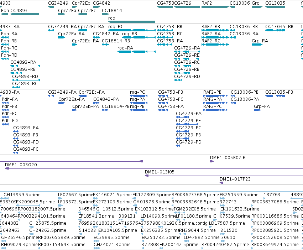Viewport: 303px width, 250px height.
Task: Select the LD47882.5prime EST label
Action: coord(202,238)
